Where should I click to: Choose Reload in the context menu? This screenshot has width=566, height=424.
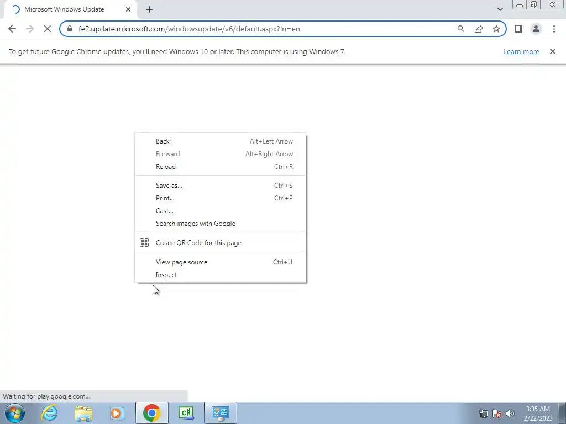click(x=220, y=167)
